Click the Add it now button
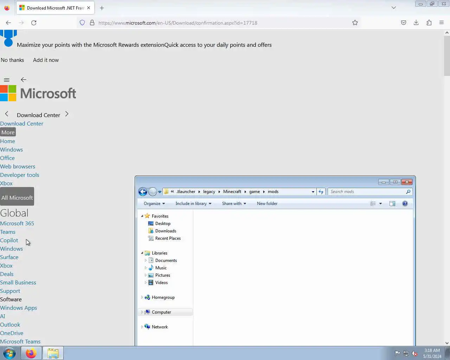450x360 pixels. pyautogui.click(x=46, y=60)
